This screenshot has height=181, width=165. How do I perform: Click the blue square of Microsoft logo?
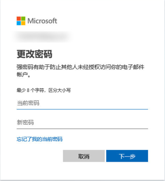click(19, 23)
